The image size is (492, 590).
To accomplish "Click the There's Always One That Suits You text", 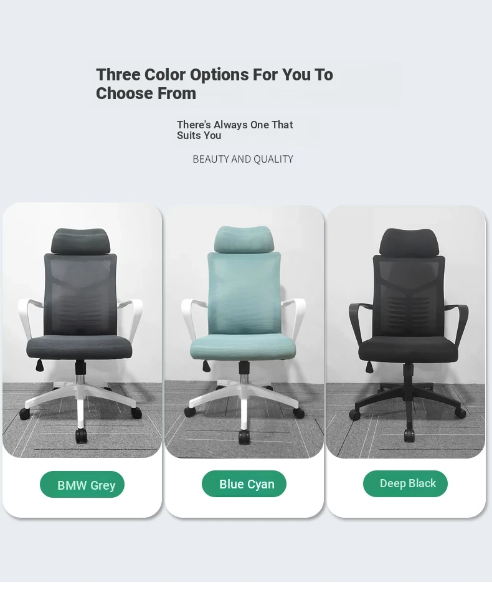I will point(235,130).
